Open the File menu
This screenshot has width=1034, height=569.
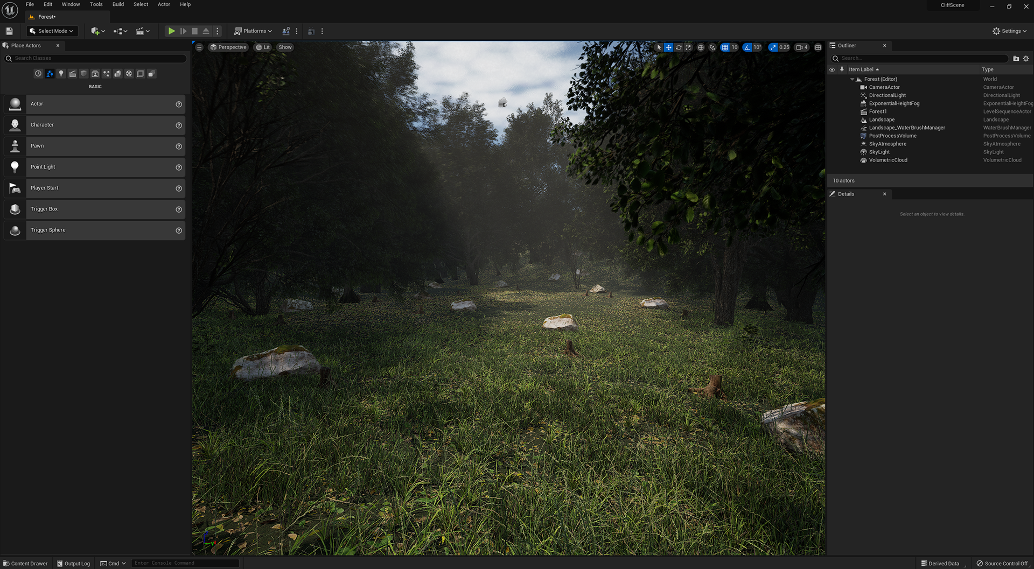click(x=30, y=4)
